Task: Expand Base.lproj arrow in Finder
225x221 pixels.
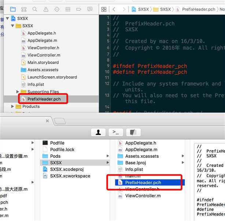Action: click(183, 162)
